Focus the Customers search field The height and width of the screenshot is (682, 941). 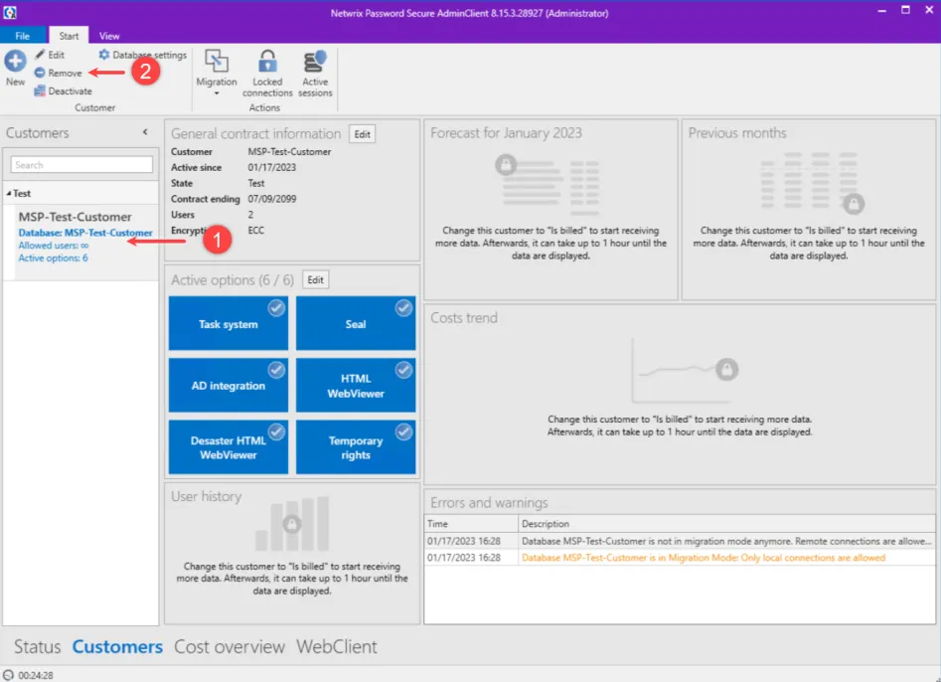81,164
